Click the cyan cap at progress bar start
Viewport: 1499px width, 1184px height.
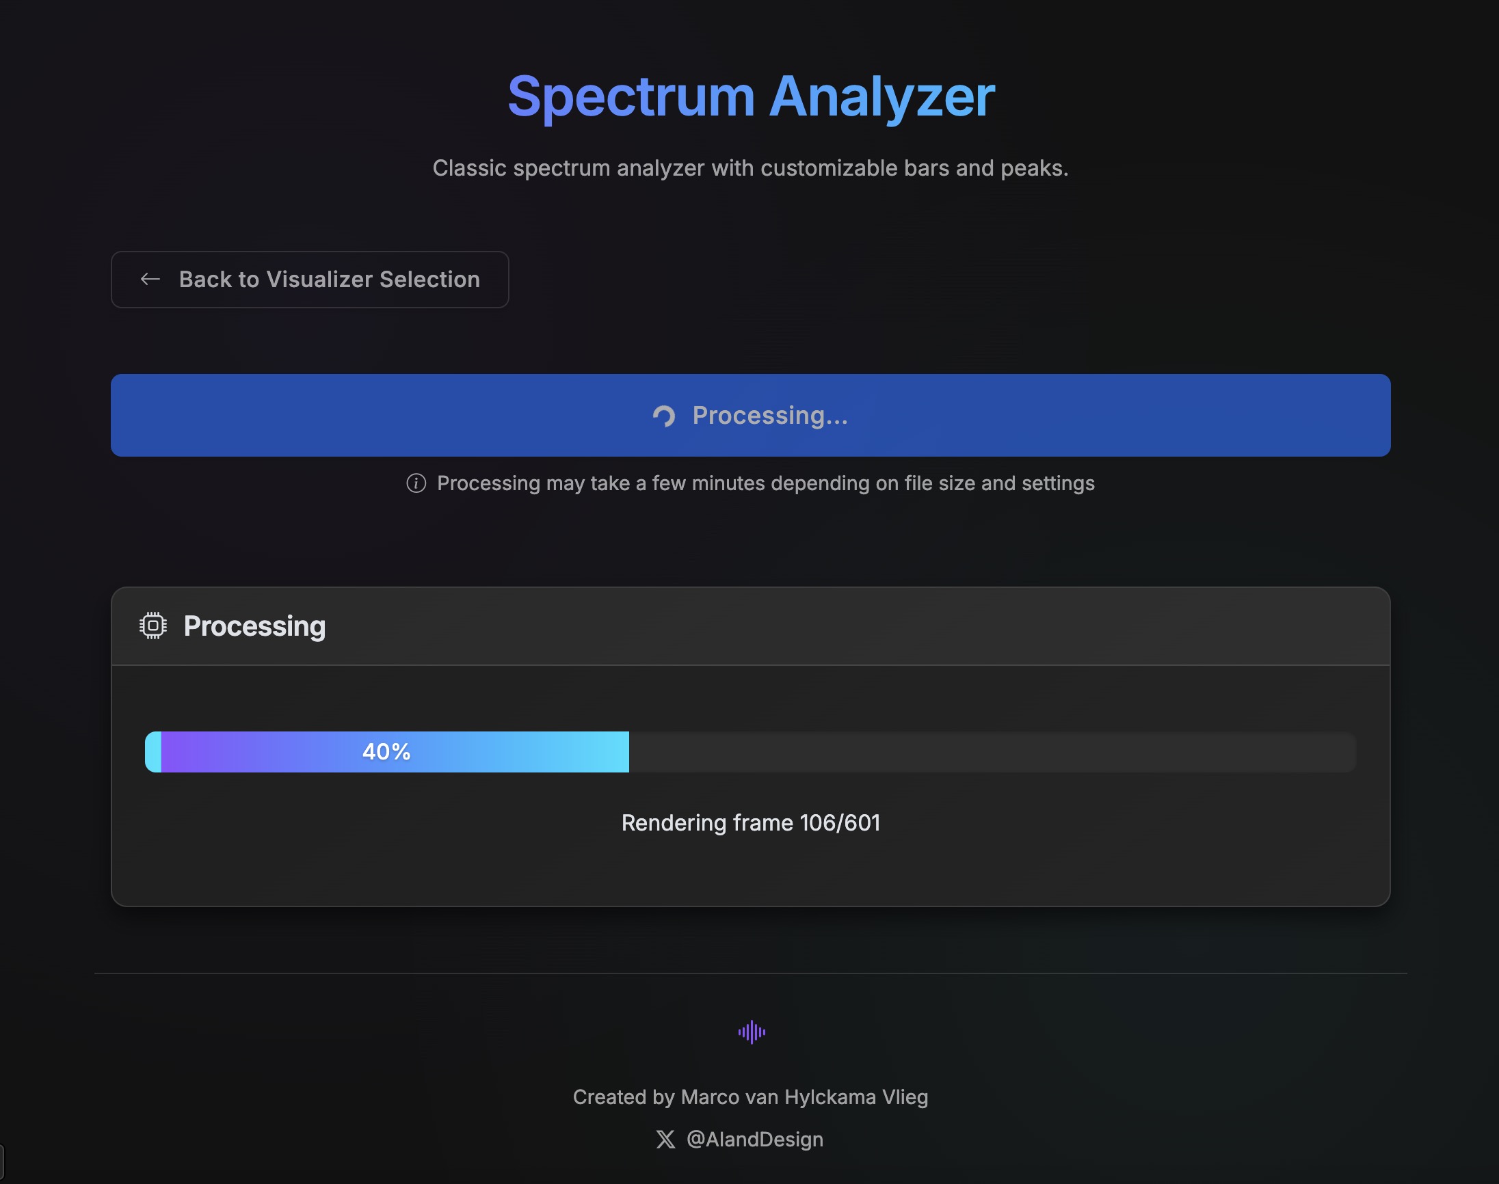(x=152, y=752)
